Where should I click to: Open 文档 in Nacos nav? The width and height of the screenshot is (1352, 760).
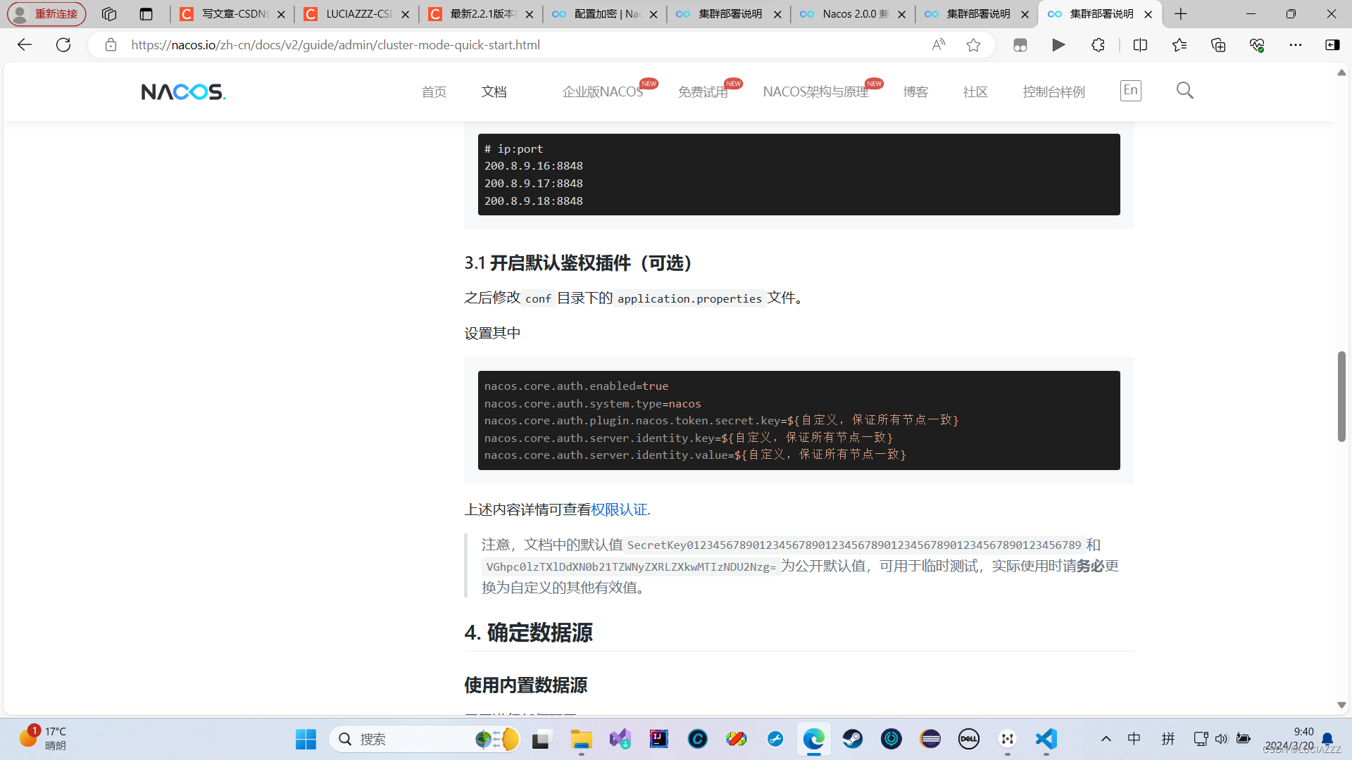coord(494,92)
